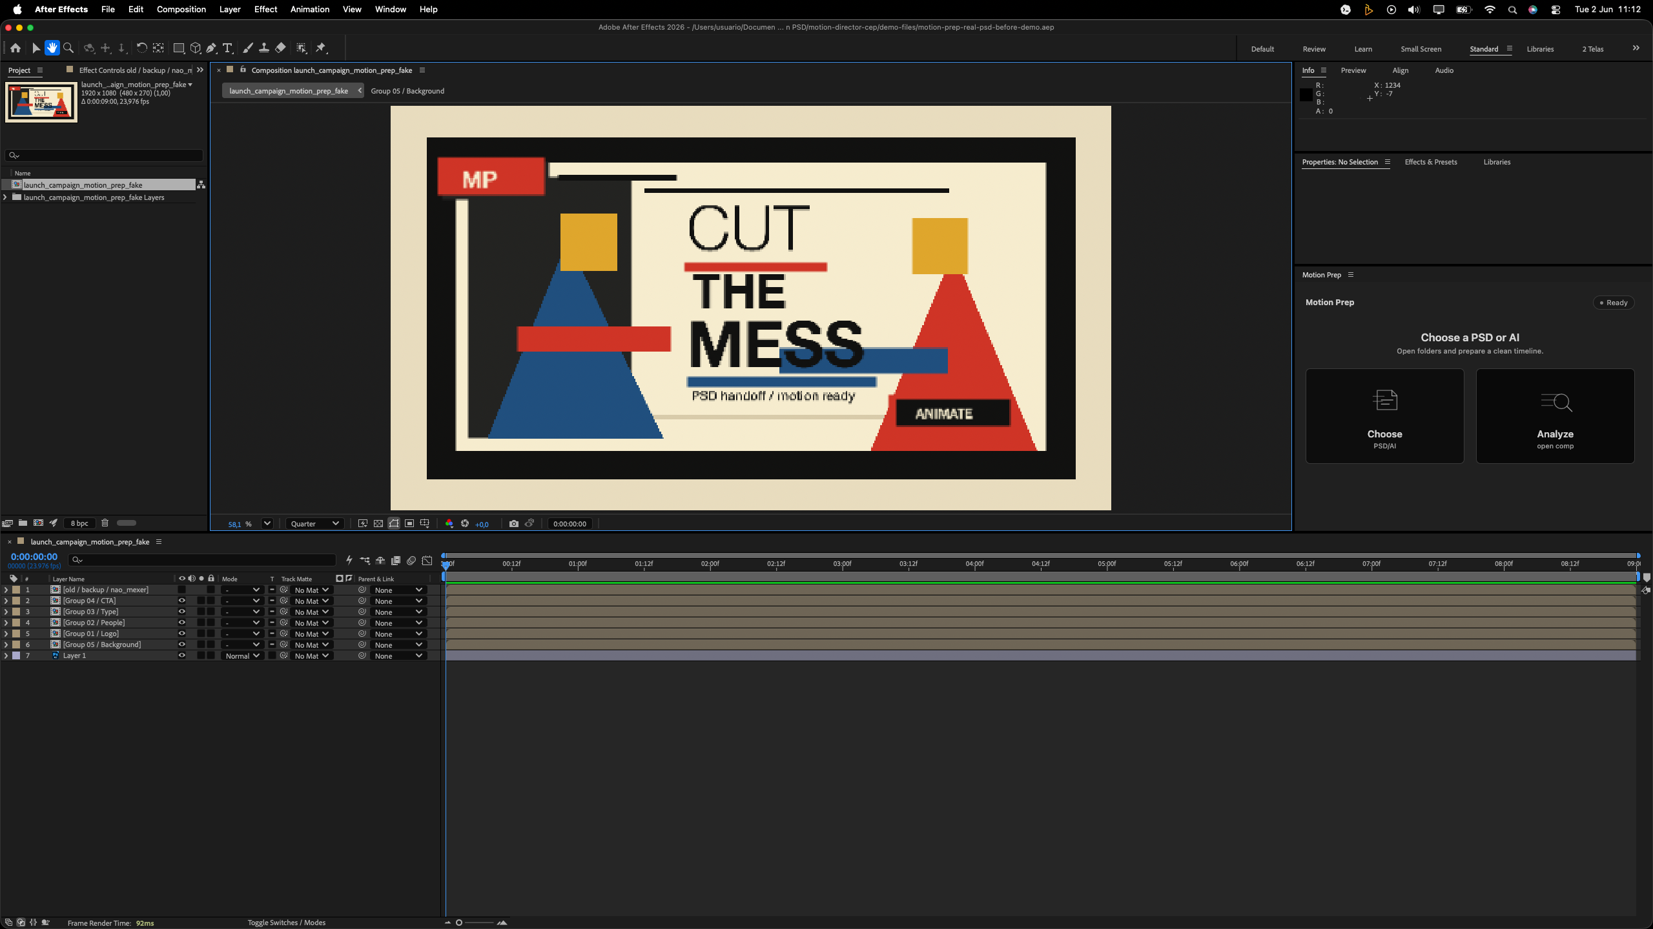Select the Brush tool
The height and width of the screenshot is (929, 1653).
coord(248,48)
